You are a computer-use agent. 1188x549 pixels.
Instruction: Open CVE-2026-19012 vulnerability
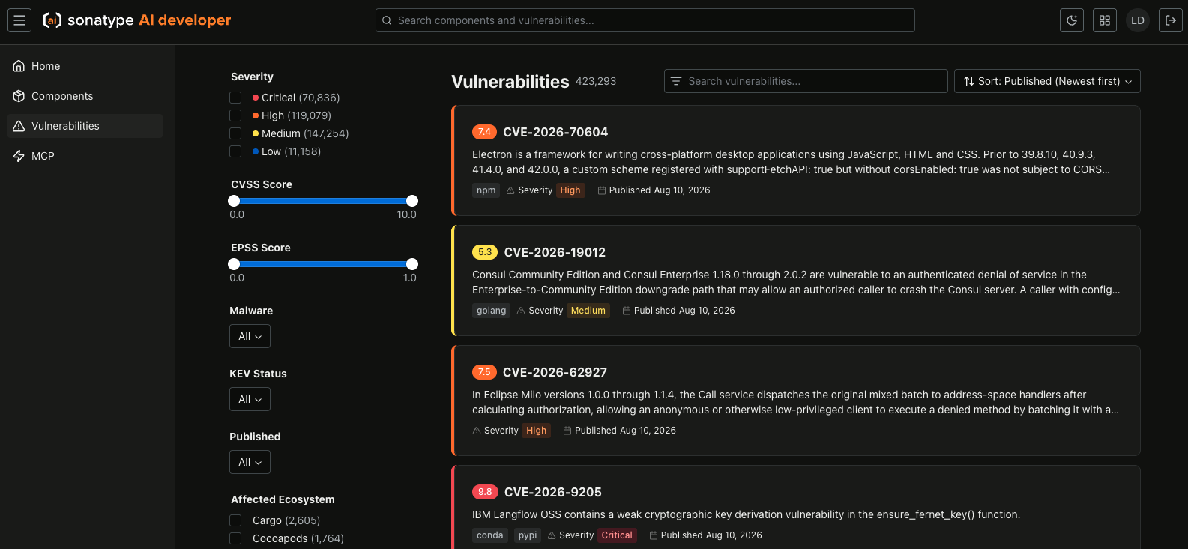coord(555,252)
